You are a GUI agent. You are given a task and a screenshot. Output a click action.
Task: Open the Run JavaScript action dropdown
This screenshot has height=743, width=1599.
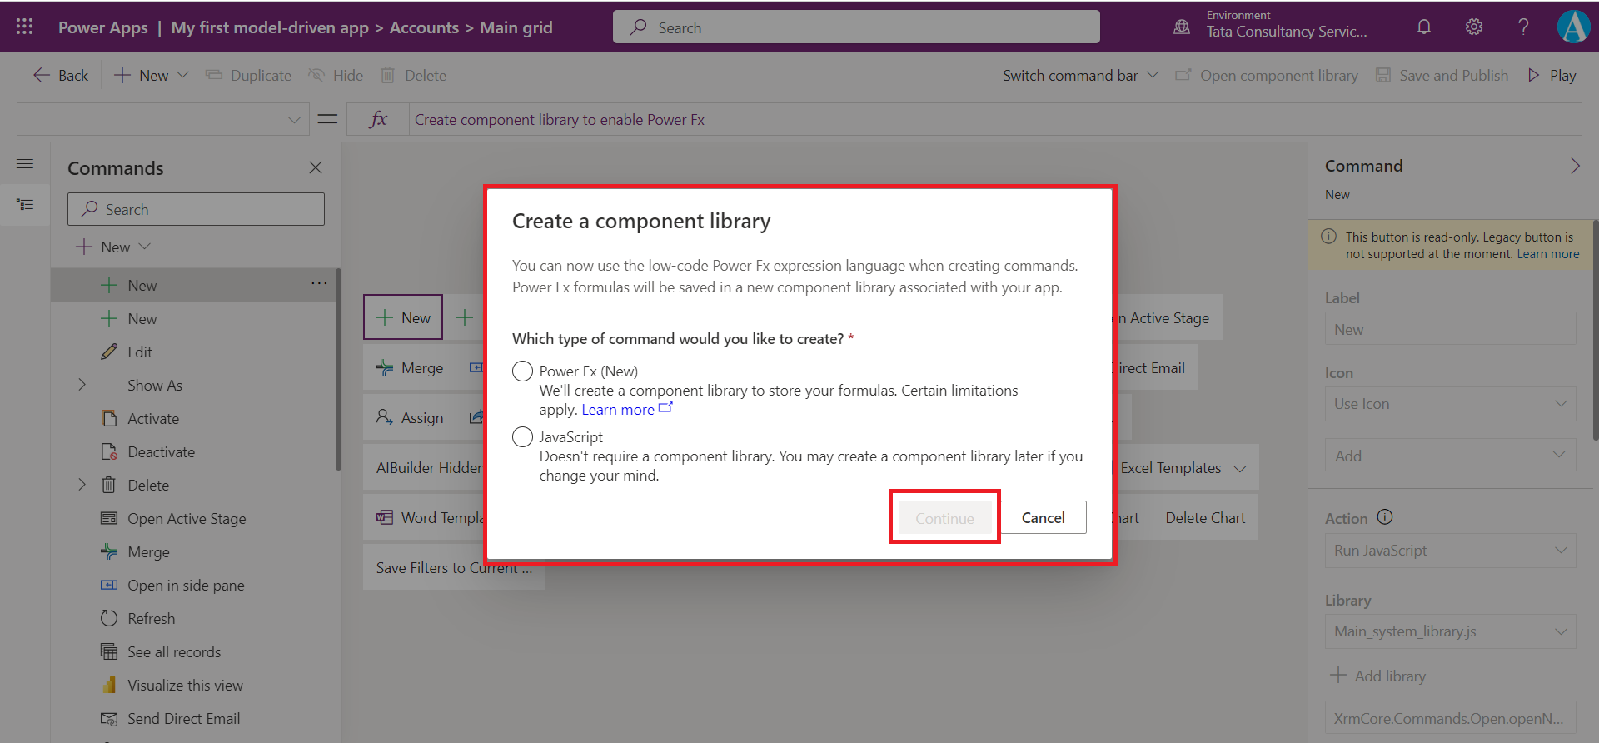[x=1450, y=551]
